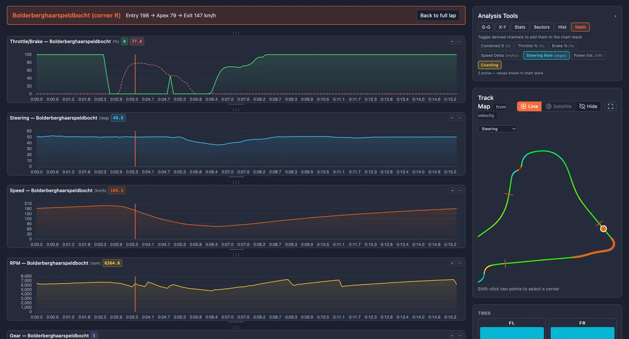Image resolution: width=629 pixels, height=339 pixels.
Task: Click '2 active — values shown in chart stack'
Action: pyautogui.click(x=511, y=73)
